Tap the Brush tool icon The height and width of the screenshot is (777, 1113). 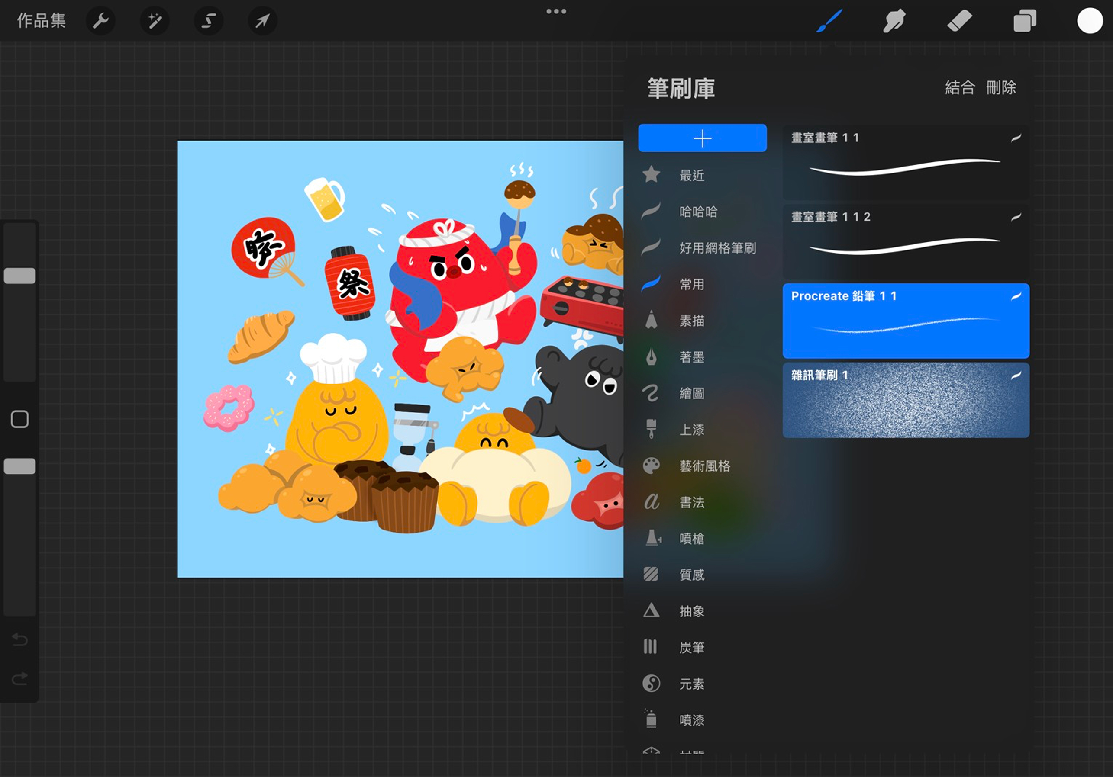pos(829,21)
